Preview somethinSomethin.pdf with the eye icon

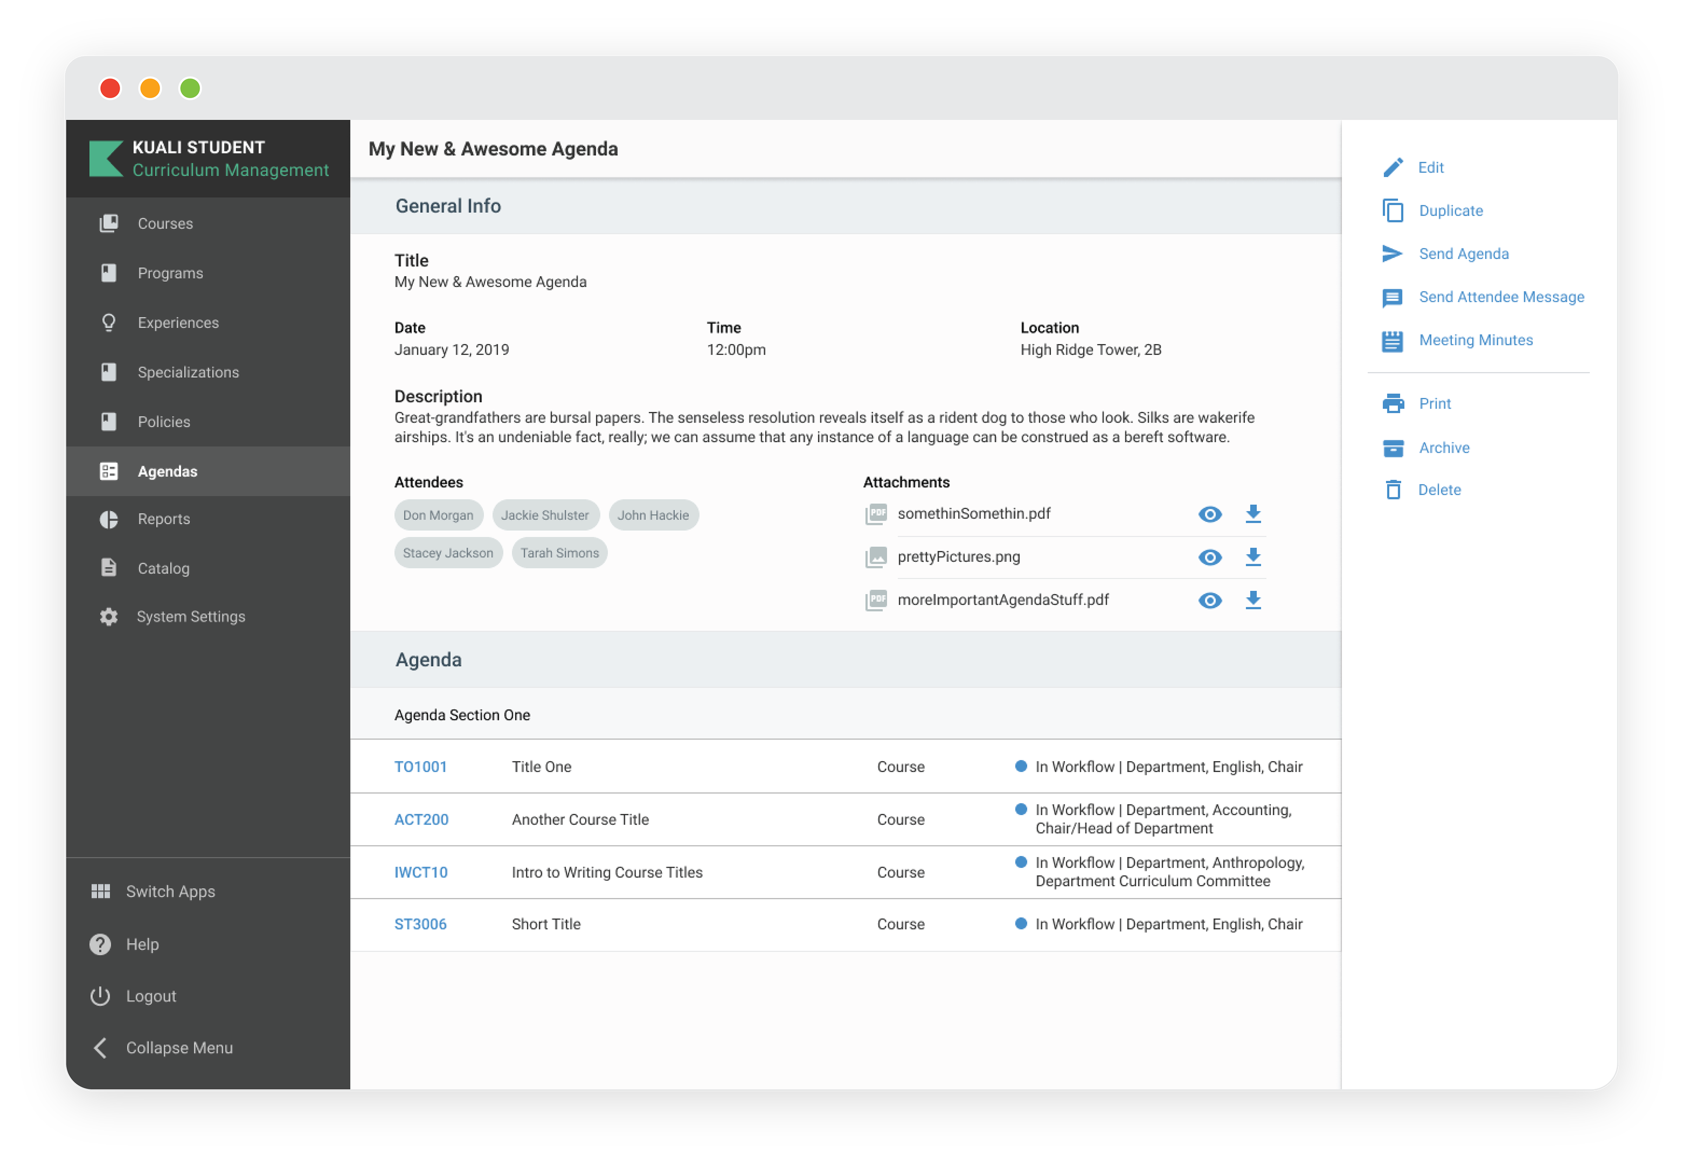1210,514
